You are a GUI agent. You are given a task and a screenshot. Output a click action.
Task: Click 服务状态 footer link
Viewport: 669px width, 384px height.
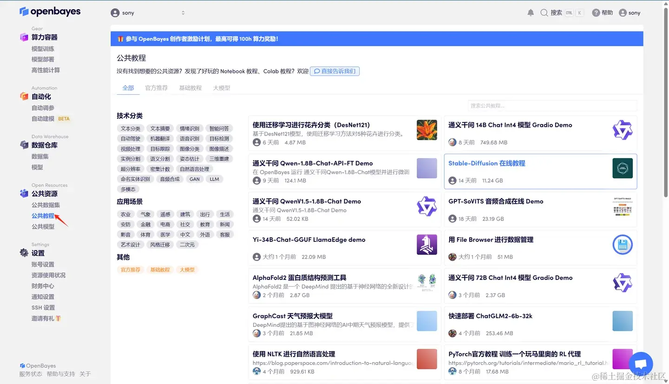click(31, 374)
